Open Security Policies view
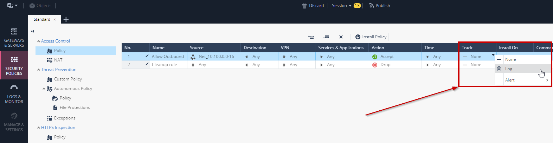The height and width of the screenshot is (143, 553). pyautogui.click(x=14, y=66)
